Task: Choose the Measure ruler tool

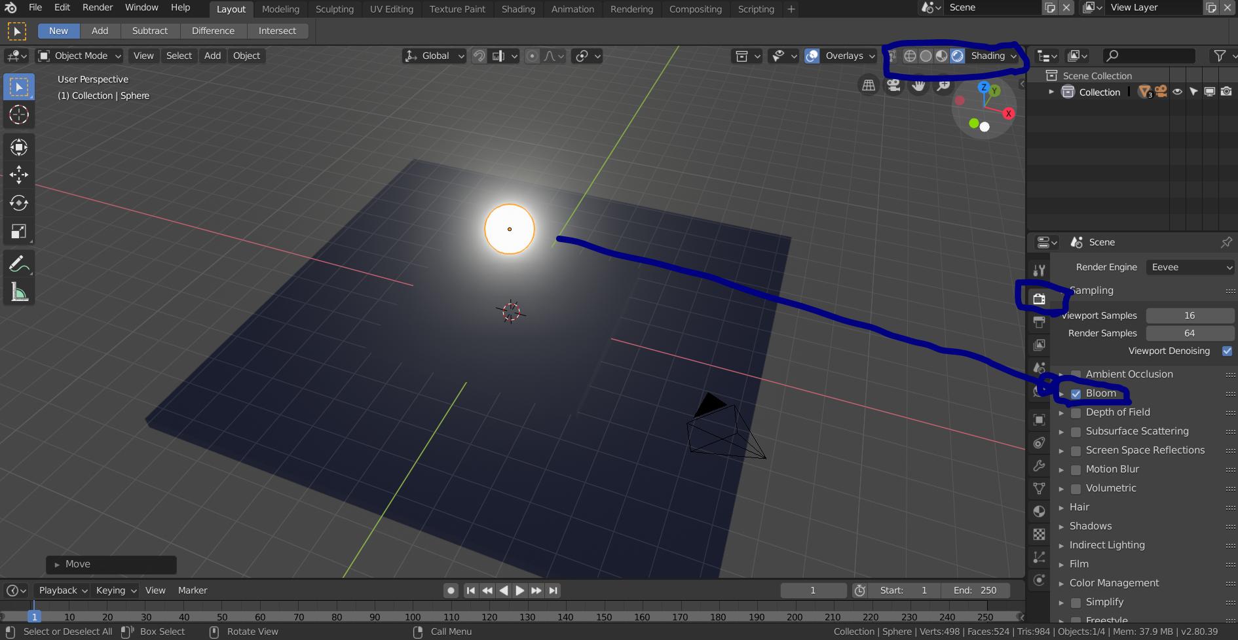Action: (18, 293)
